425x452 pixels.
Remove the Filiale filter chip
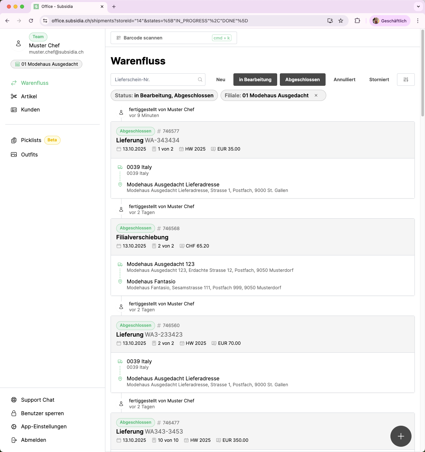[316, 95]
